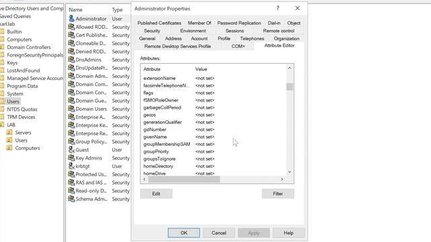Switch to the Security tab
Screen dimensions: 431x242
pyautogui.click(x=152, y=31)
